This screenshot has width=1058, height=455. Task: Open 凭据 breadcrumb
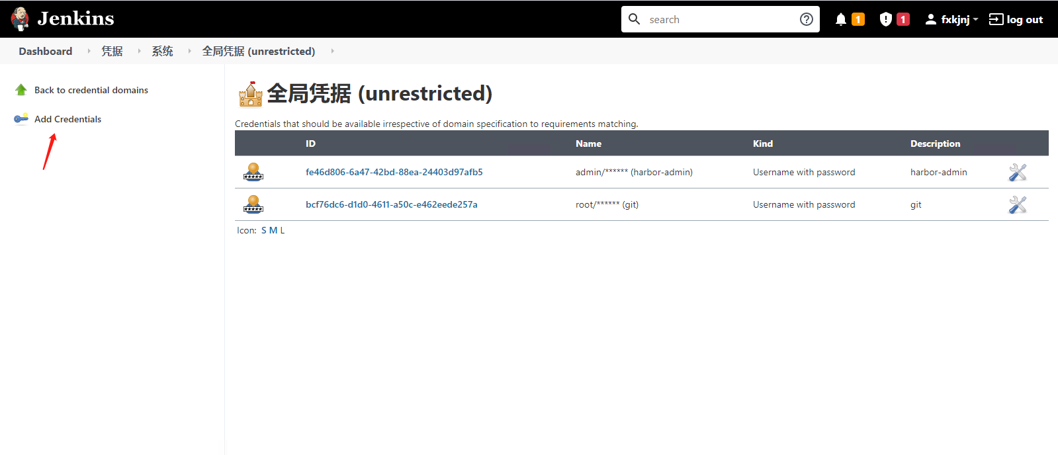click(112, 51)
